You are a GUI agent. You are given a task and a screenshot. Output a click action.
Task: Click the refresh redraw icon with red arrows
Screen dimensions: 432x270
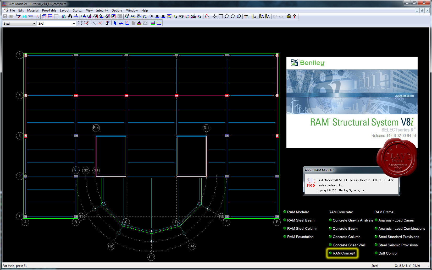pos(207,16)
